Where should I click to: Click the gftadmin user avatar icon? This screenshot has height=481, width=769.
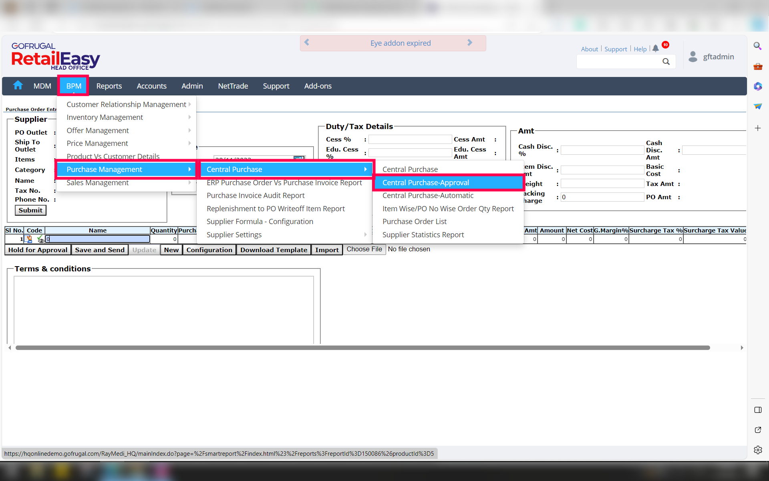click(x=693, y=57)
